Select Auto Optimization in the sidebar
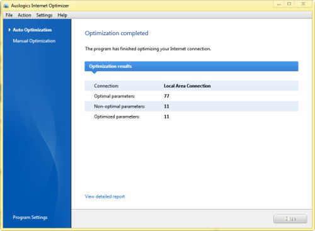 pos(32,30)
